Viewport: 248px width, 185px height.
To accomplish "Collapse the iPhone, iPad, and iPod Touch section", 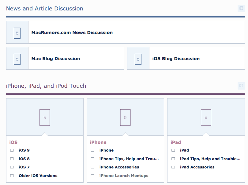I will [x=241, y=86].
